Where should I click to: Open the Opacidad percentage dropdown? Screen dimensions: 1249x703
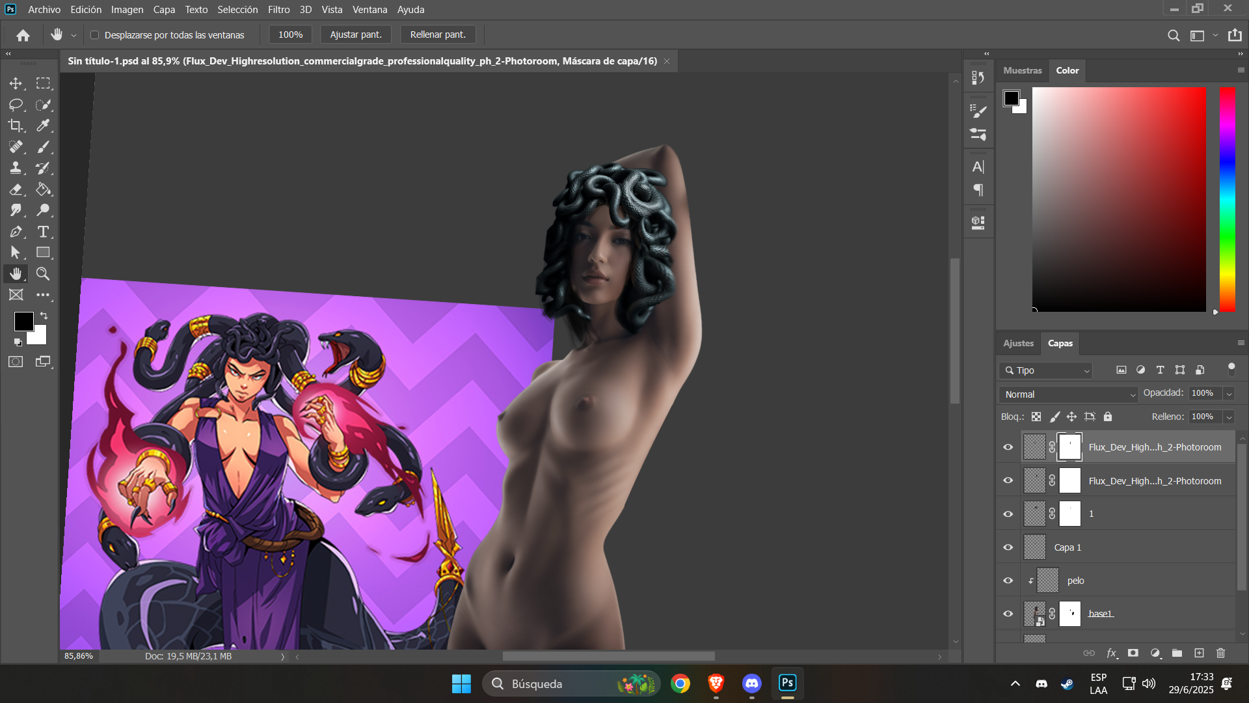click(1229, 394)
